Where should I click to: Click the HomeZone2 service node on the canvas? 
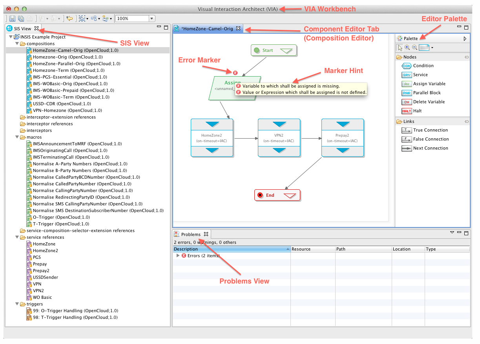(x=212, y=137)
